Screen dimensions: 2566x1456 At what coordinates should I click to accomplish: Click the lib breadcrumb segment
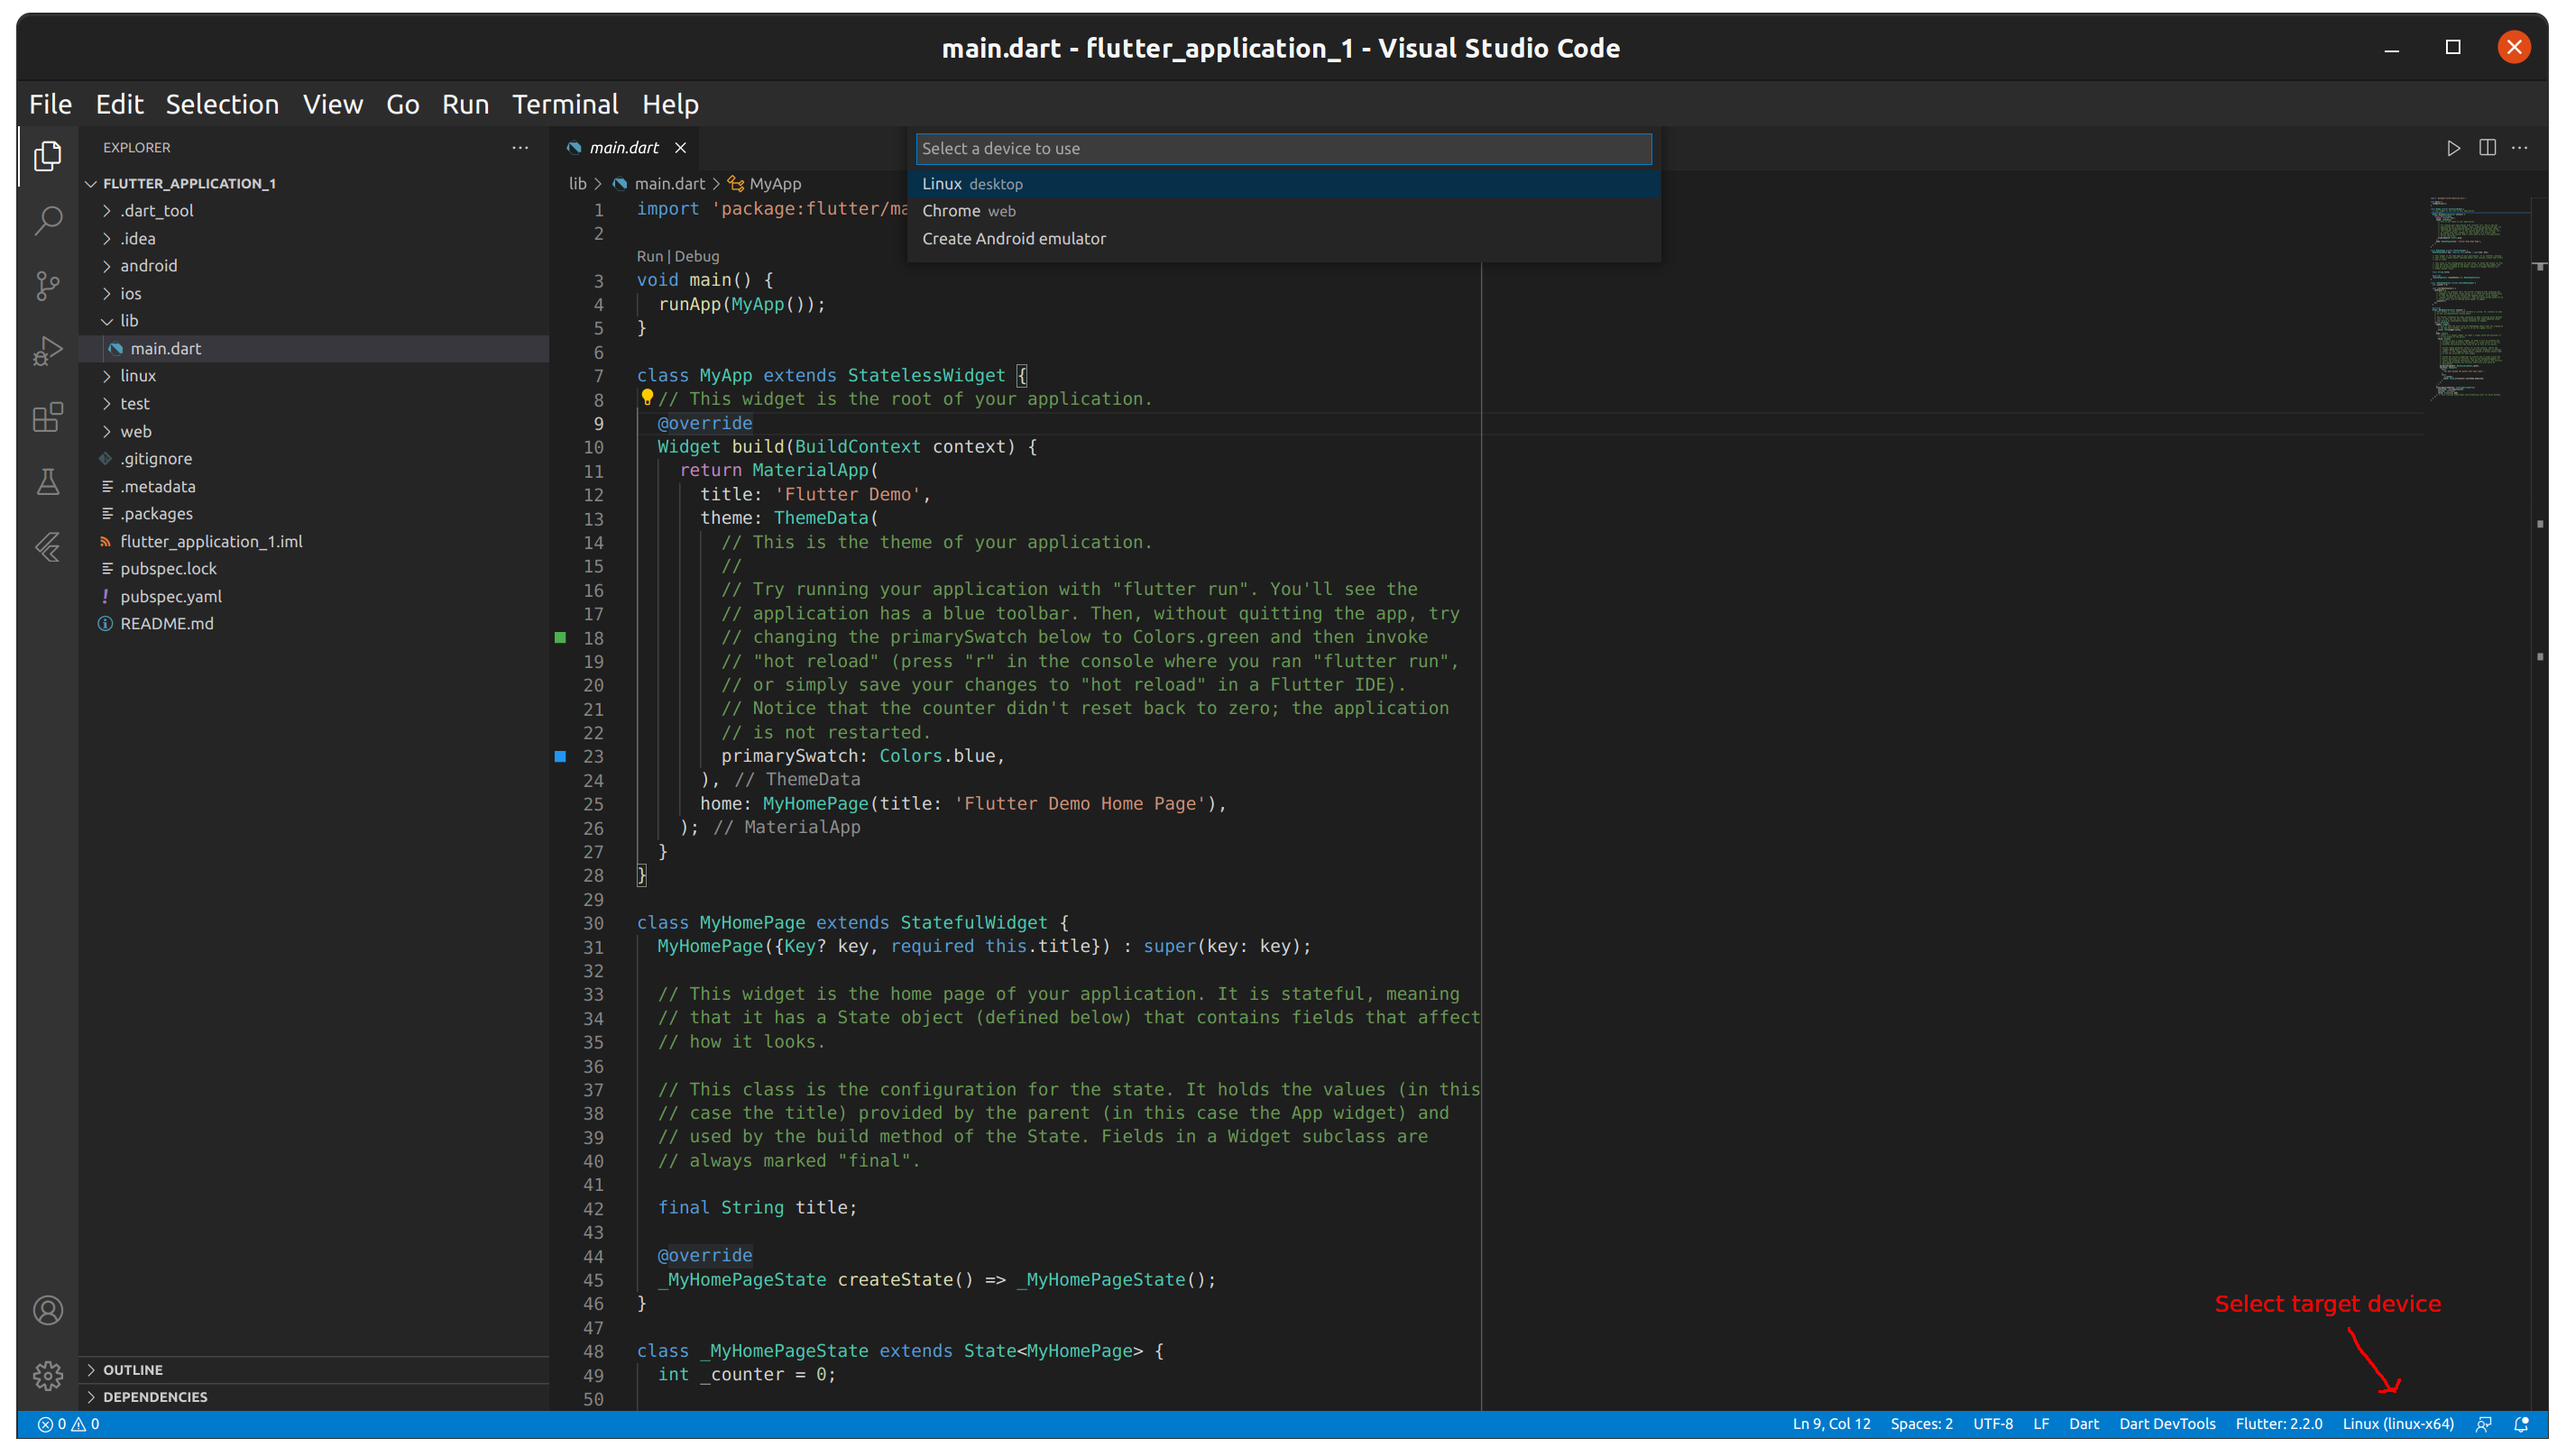577,184
